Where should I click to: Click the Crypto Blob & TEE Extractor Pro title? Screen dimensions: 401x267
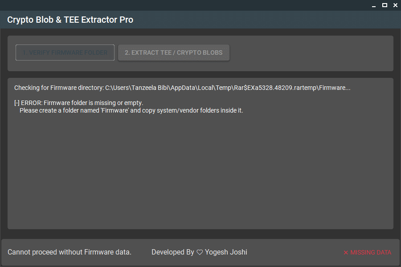[x=70, y=20]
